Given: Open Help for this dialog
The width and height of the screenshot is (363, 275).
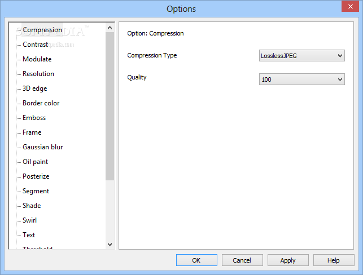Looking at the screenshot, I should tap(334, 260).
